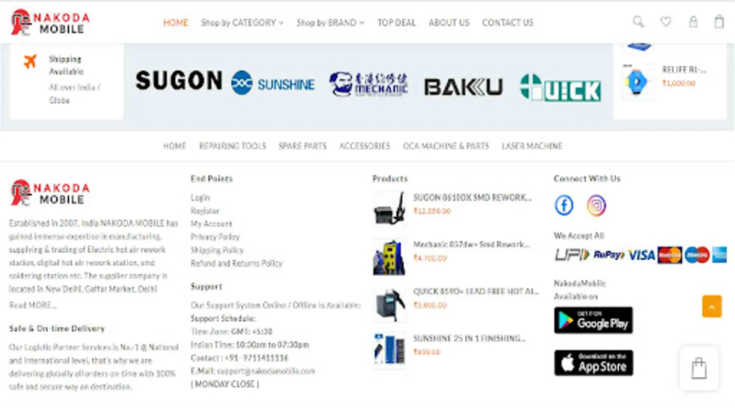Click the SUGON 8610DX product thumbnail
735x413 pixels.
click(x=389, y=209)
